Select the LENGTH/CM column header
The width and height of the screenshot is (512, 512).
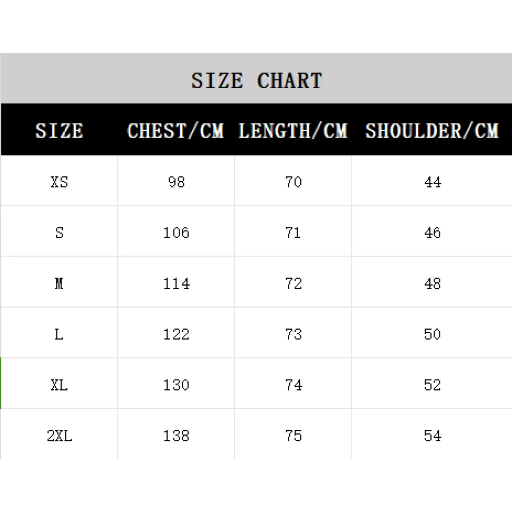(x=293, y=131)
